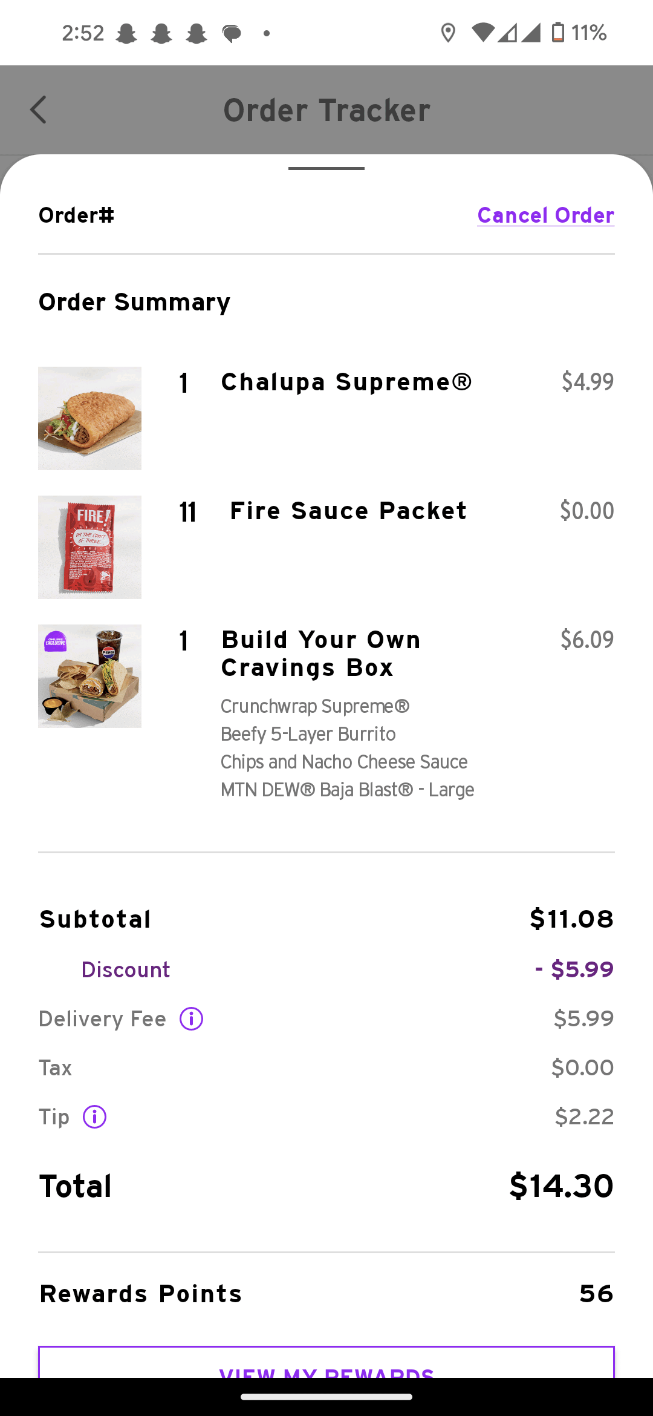Tap the chat bubble notification icon
Image resolution: width=653 pixels, height=1416 pixels.
click(232, 33)
